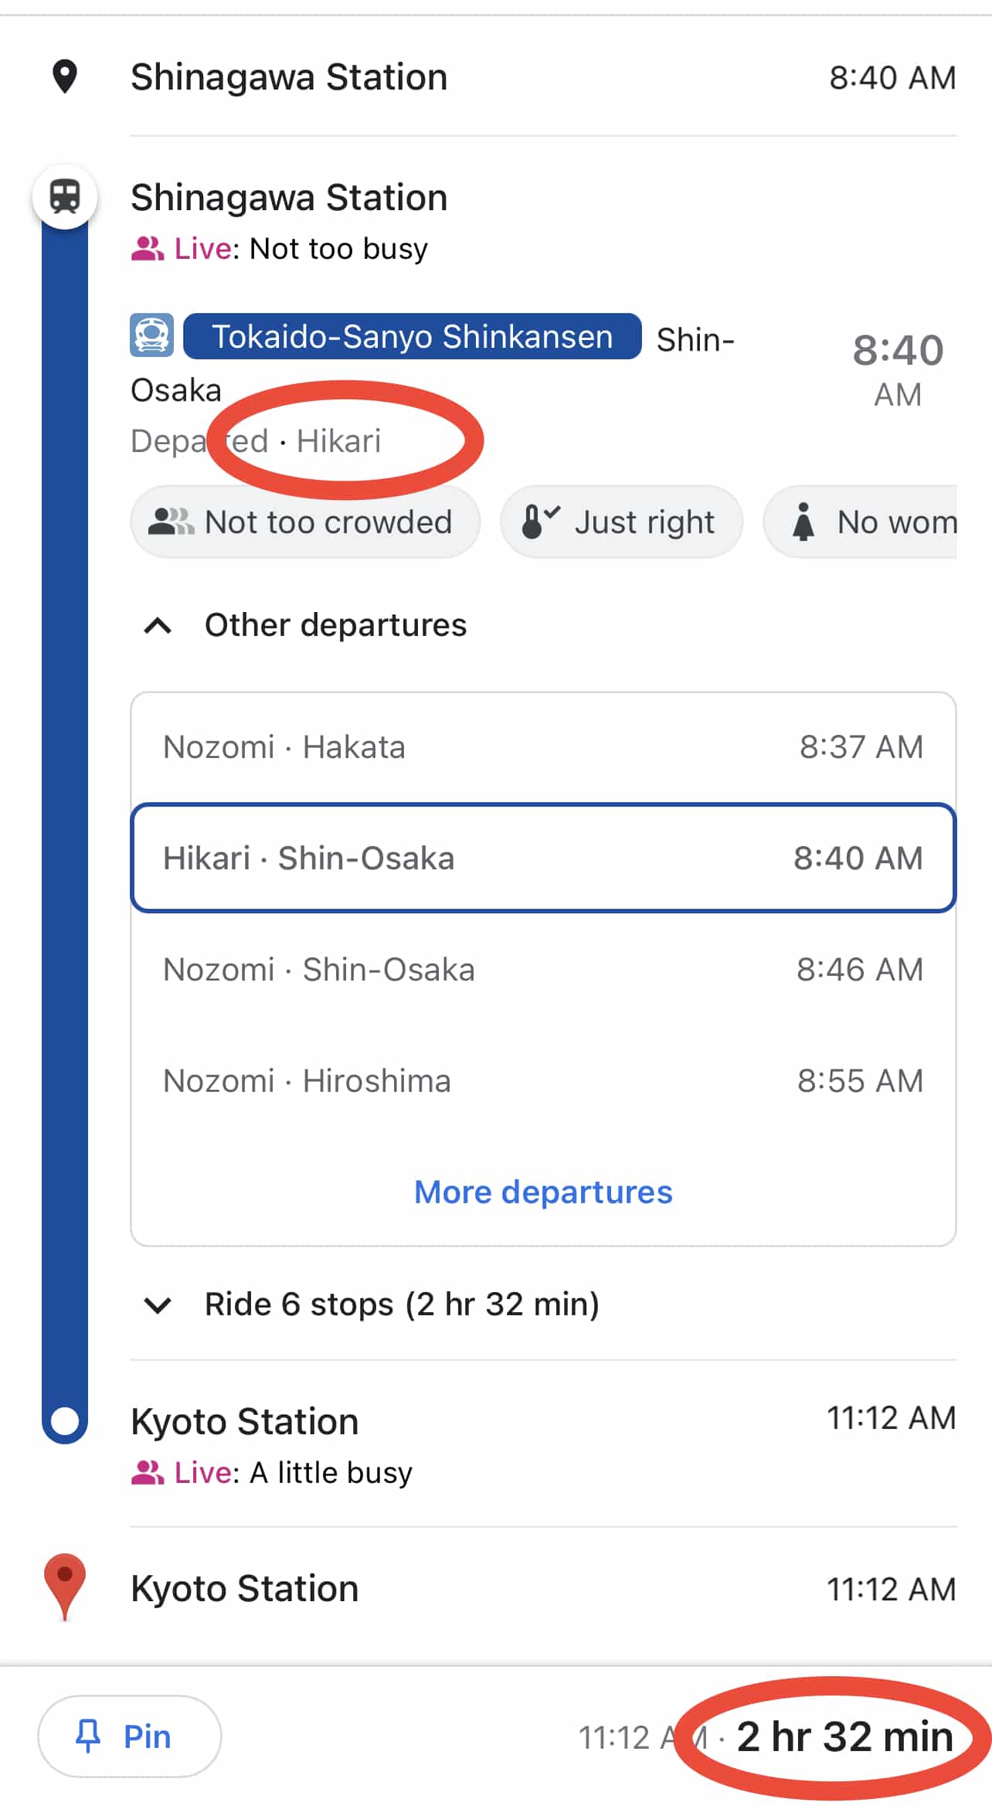Click the pink live busyness icon at Kyoto
The height and width of the screenshot is (1806, 992).
pyautogui.click(x=147, y=1473)
